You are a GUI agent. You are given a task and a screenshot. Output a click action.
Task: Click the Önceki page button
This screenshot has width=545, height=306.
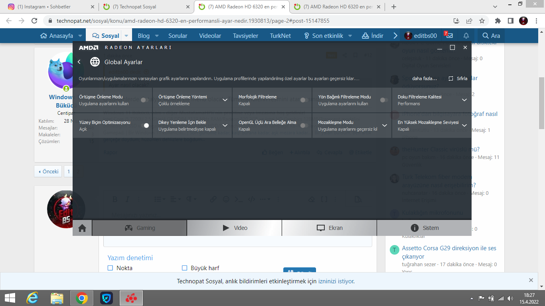pos(48,171)
